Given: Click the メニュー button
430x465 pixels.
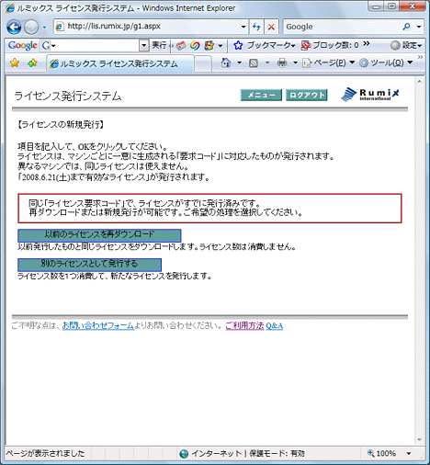Looking at the screenshot, I should point(261,95).
